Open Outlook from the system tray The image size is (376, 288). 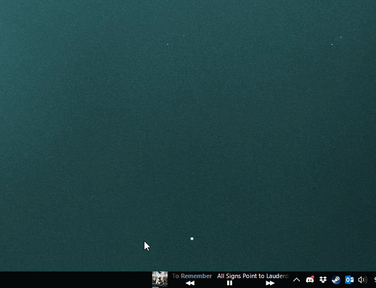350,280
